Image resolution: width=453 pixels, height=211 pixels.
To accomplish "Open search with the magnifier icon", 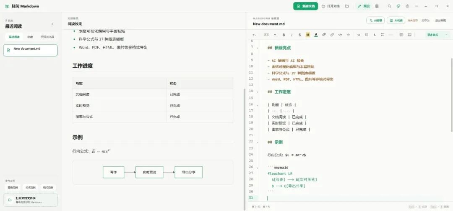I will coord(389,6).
